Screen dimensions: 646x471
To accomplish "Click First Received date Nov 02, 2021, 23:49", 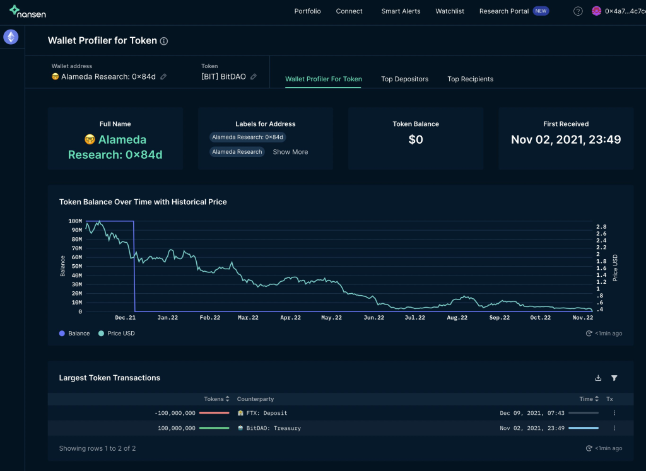I will click(566, 139).
